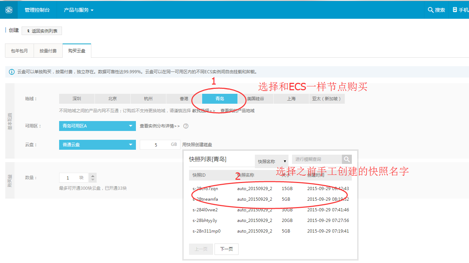Open 查看我的产品地域 link
469x263 pixels.
[238, 111]
